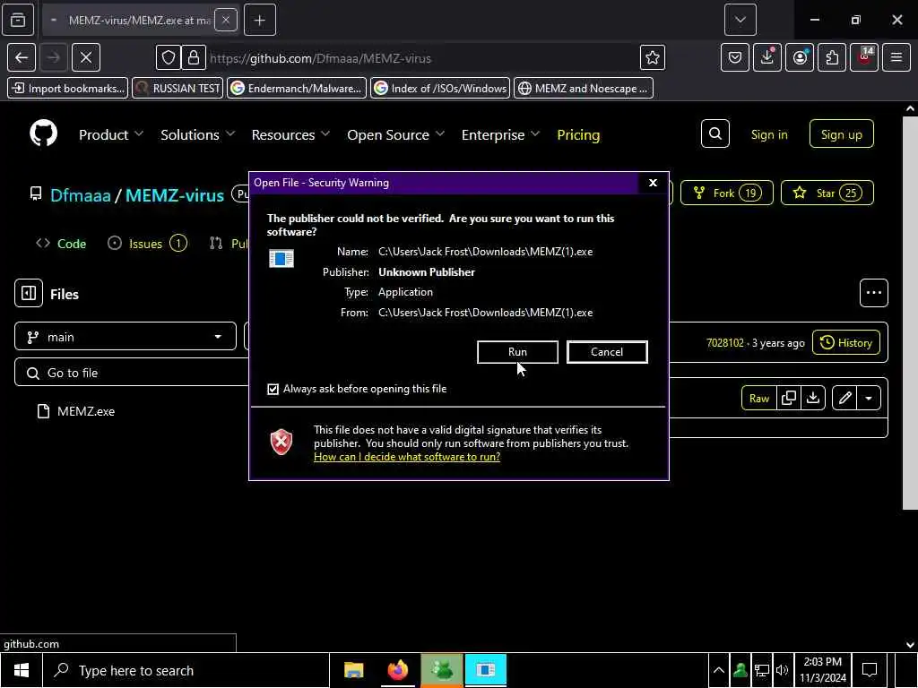Open MEMZ and Noescape bookmark

point(584,89)
